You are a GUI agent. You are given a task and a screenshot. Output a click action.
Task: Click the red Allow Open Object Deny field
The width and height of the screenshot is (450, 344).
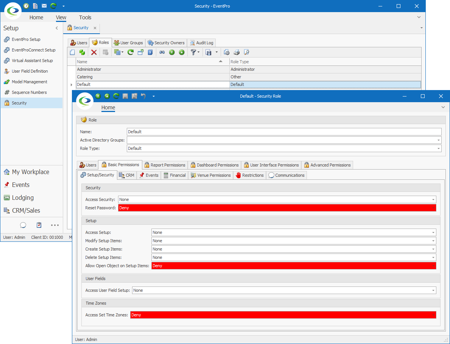294,266
